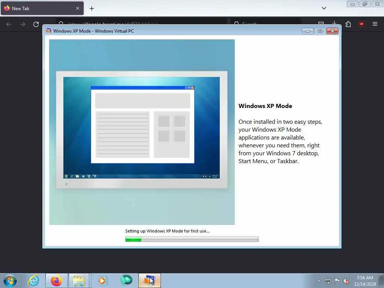The height and width of the screenshot is (288, 384).
Task: Reload the Firefox page
Action: point(36,24)
